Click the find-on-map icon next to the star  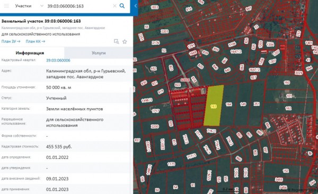(117, 41)
